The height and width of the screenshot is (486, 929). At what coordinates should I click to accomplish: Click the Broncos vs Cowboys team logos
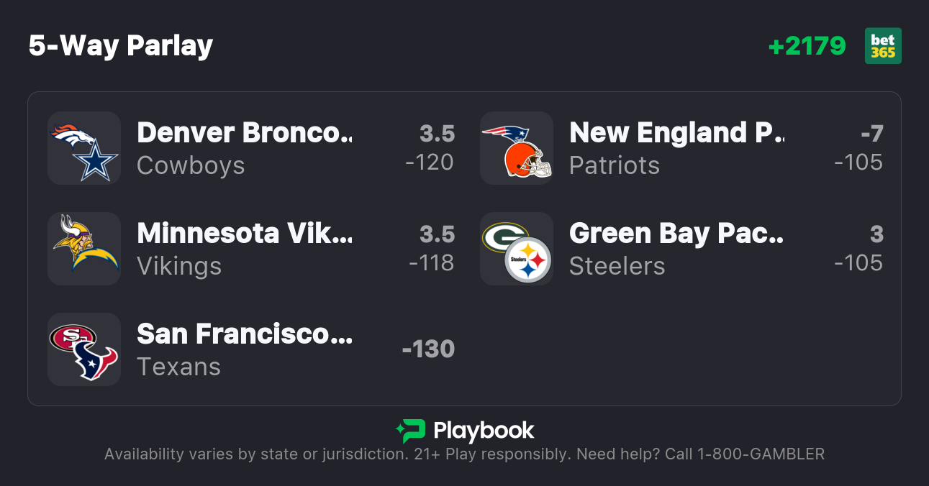tap(83, 148)
